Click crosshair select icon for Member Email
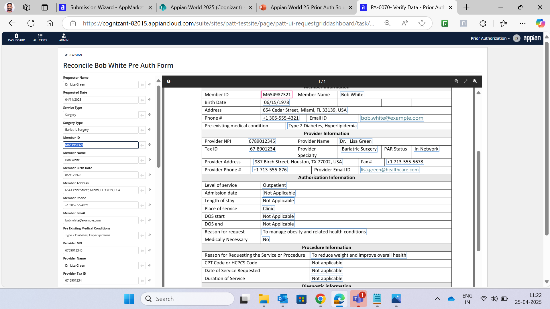This screenshot has height=309, width=550. pyautogui.click(x=150, y=220)
